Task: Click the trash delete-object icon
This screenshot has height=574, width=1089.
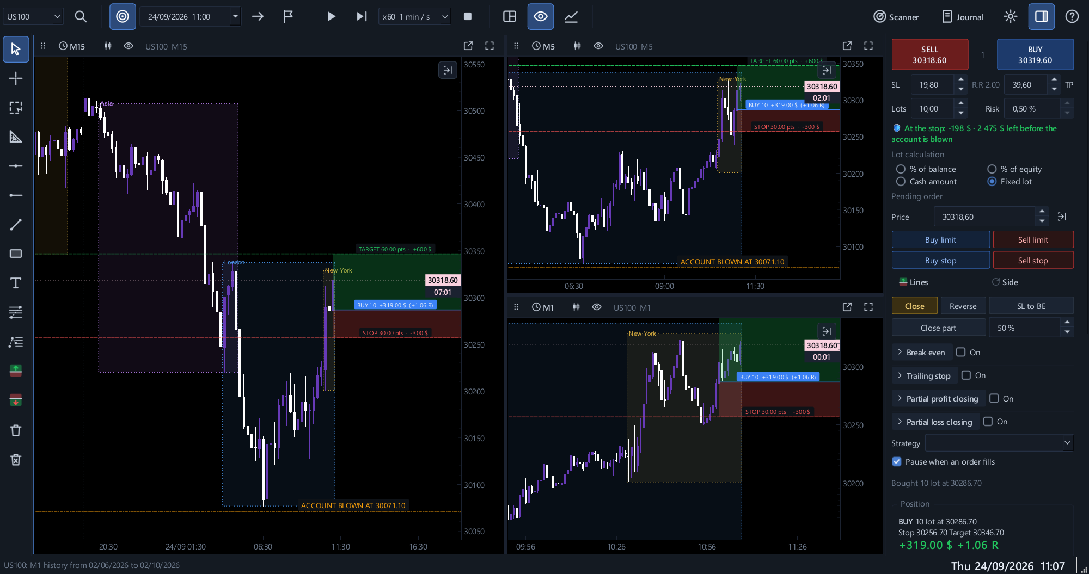Action: tap(16, 430)
